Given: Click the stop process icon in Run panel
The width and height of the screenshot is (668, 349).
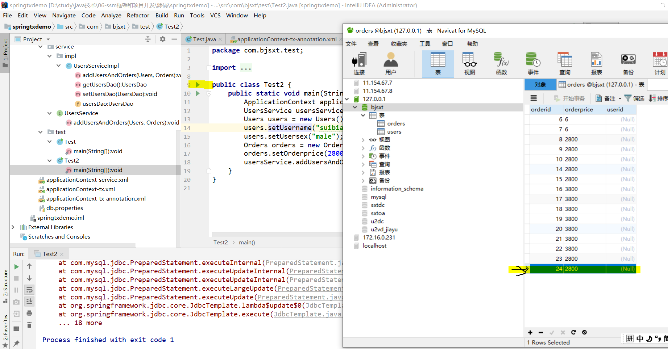Looking at the screenshot, I should (x=16, y=278).
